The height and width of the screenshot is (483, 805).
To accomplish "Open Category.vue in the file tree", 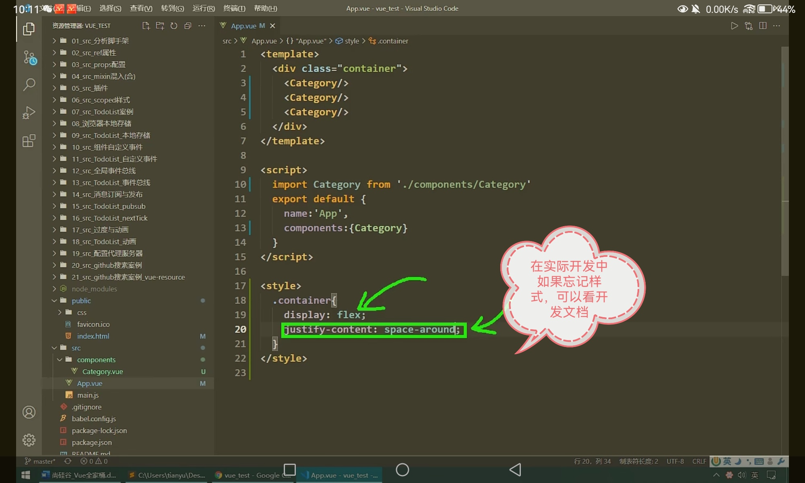I will coord(102,372).
